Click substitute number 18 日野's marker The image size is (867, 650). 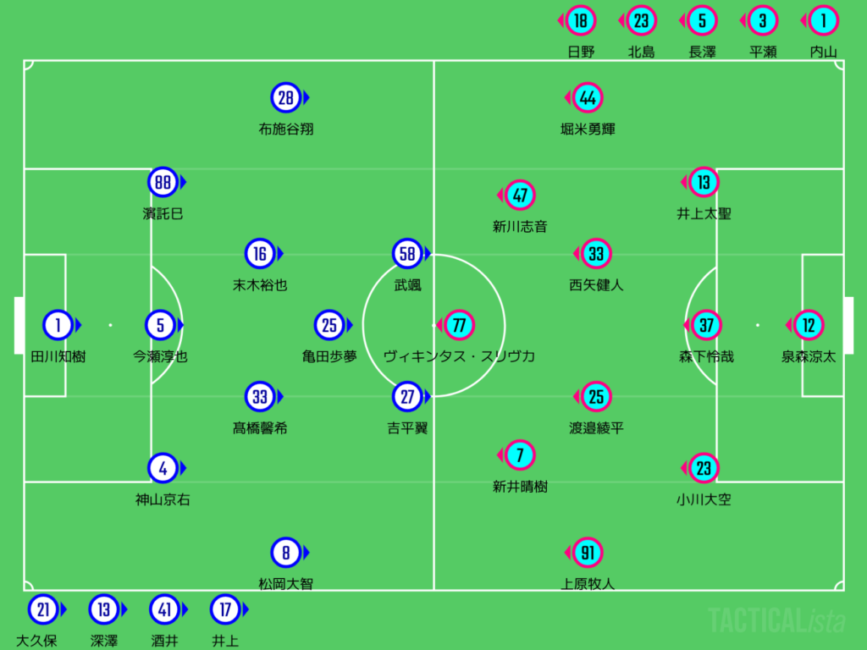pyautogui.click(x=581, y=20)
